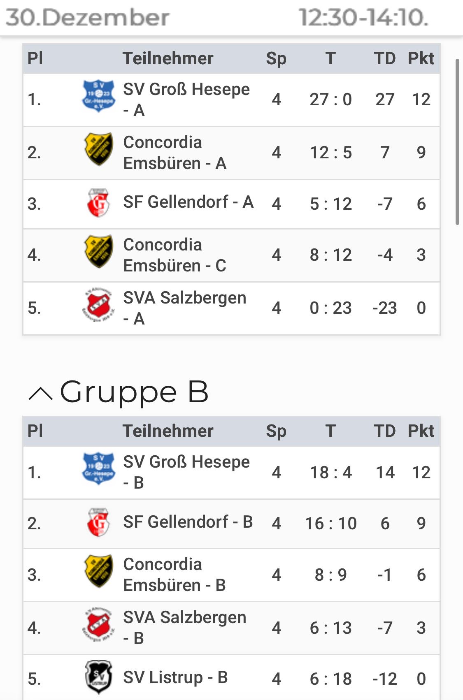
Task: Click the vertical scrollbar on right edge
Action: (457, 142)
